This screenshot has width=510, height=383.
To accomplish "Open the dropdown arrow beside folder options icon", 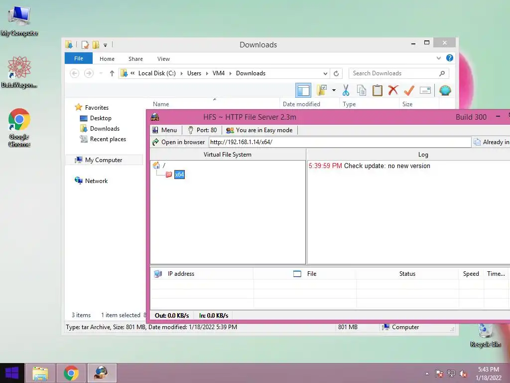I will tap(334, 90).
